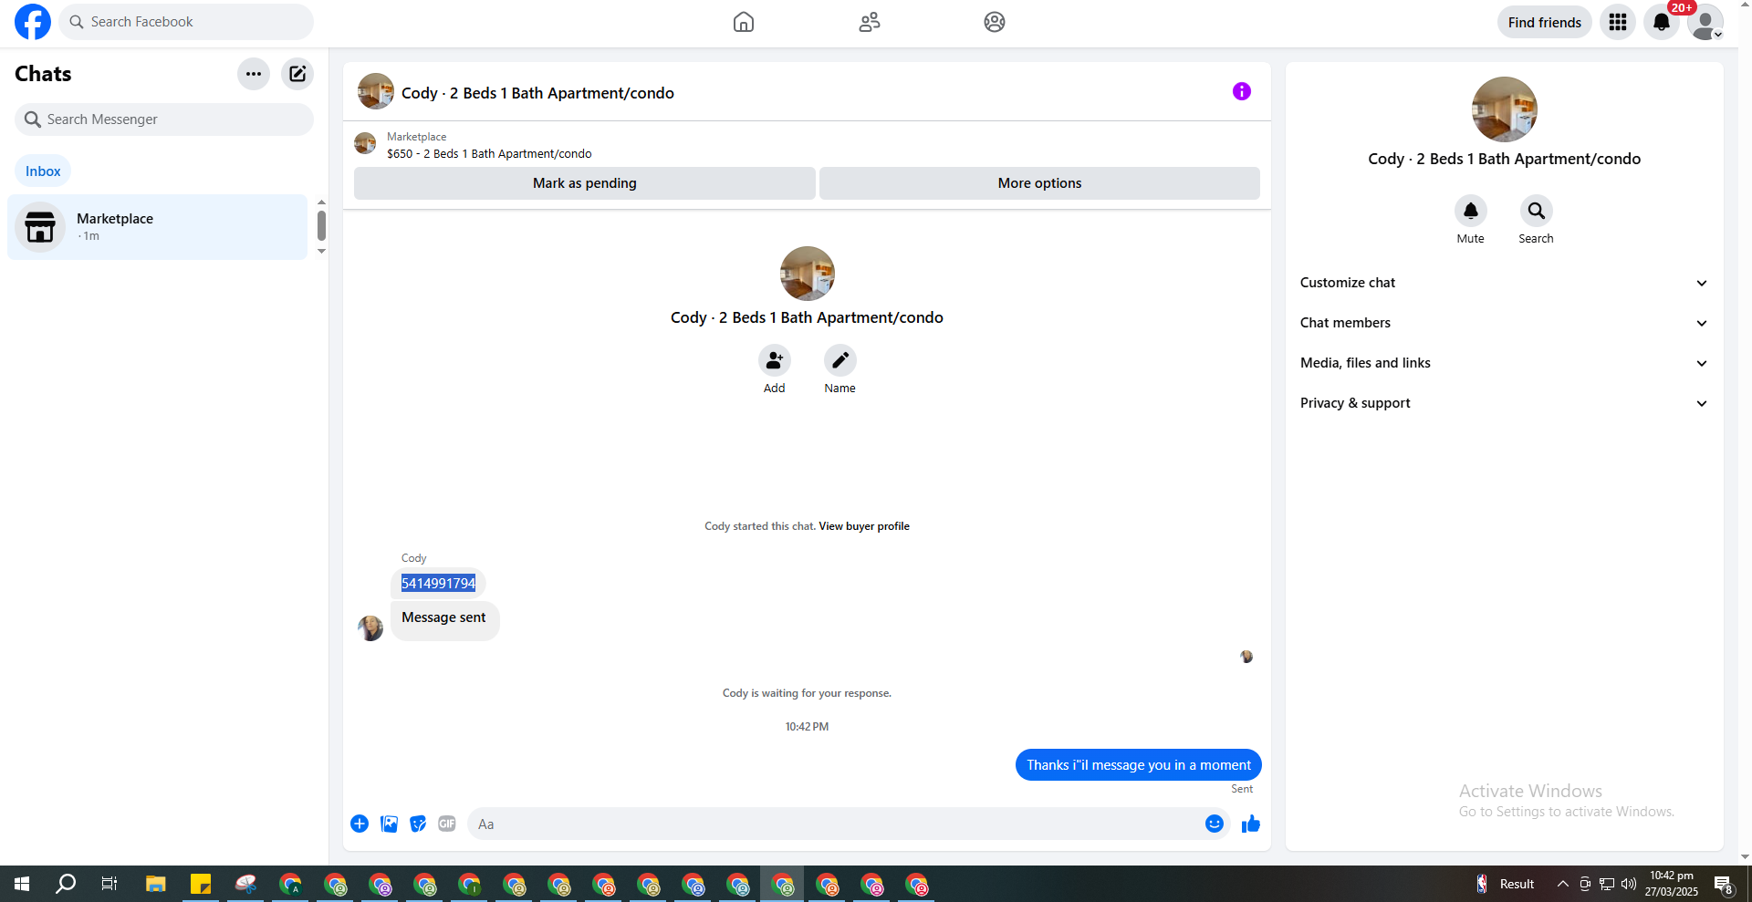Mute this conversation with the bell icon

(1471, 211)
